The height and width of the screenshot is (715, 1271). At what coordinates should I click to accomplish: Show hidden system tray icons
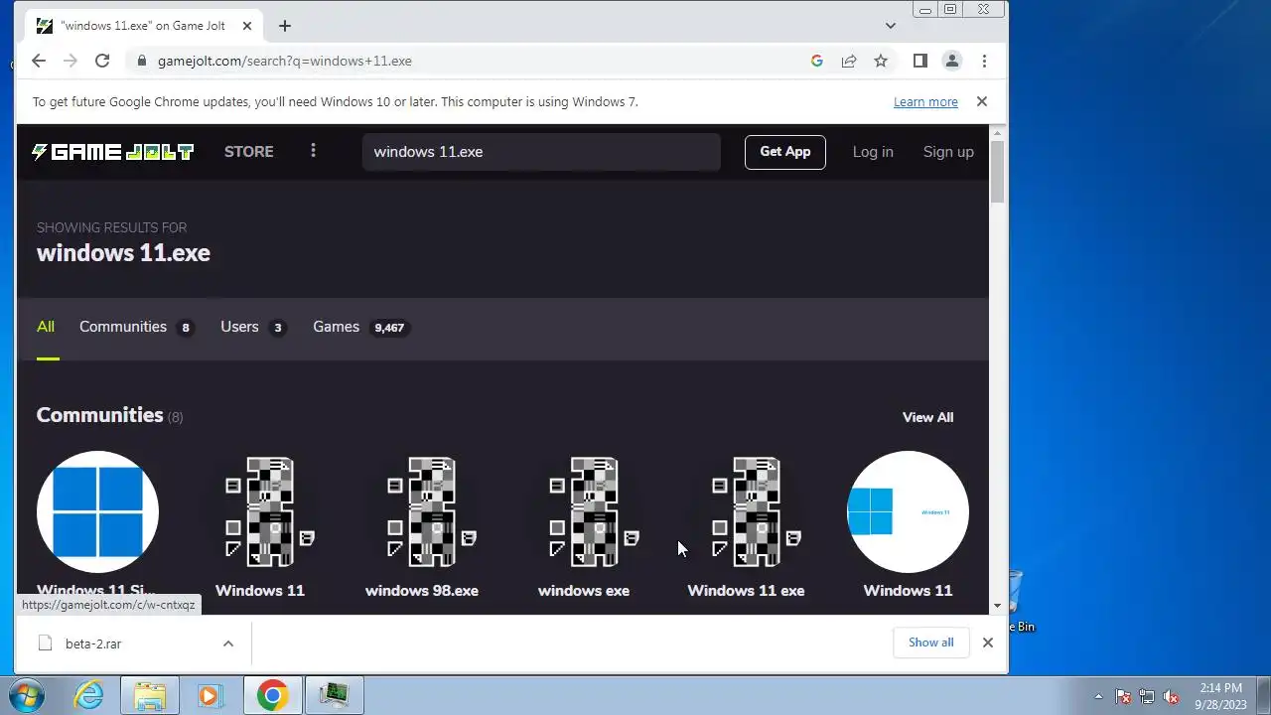pyautogui.click(x=1098, y=696)
